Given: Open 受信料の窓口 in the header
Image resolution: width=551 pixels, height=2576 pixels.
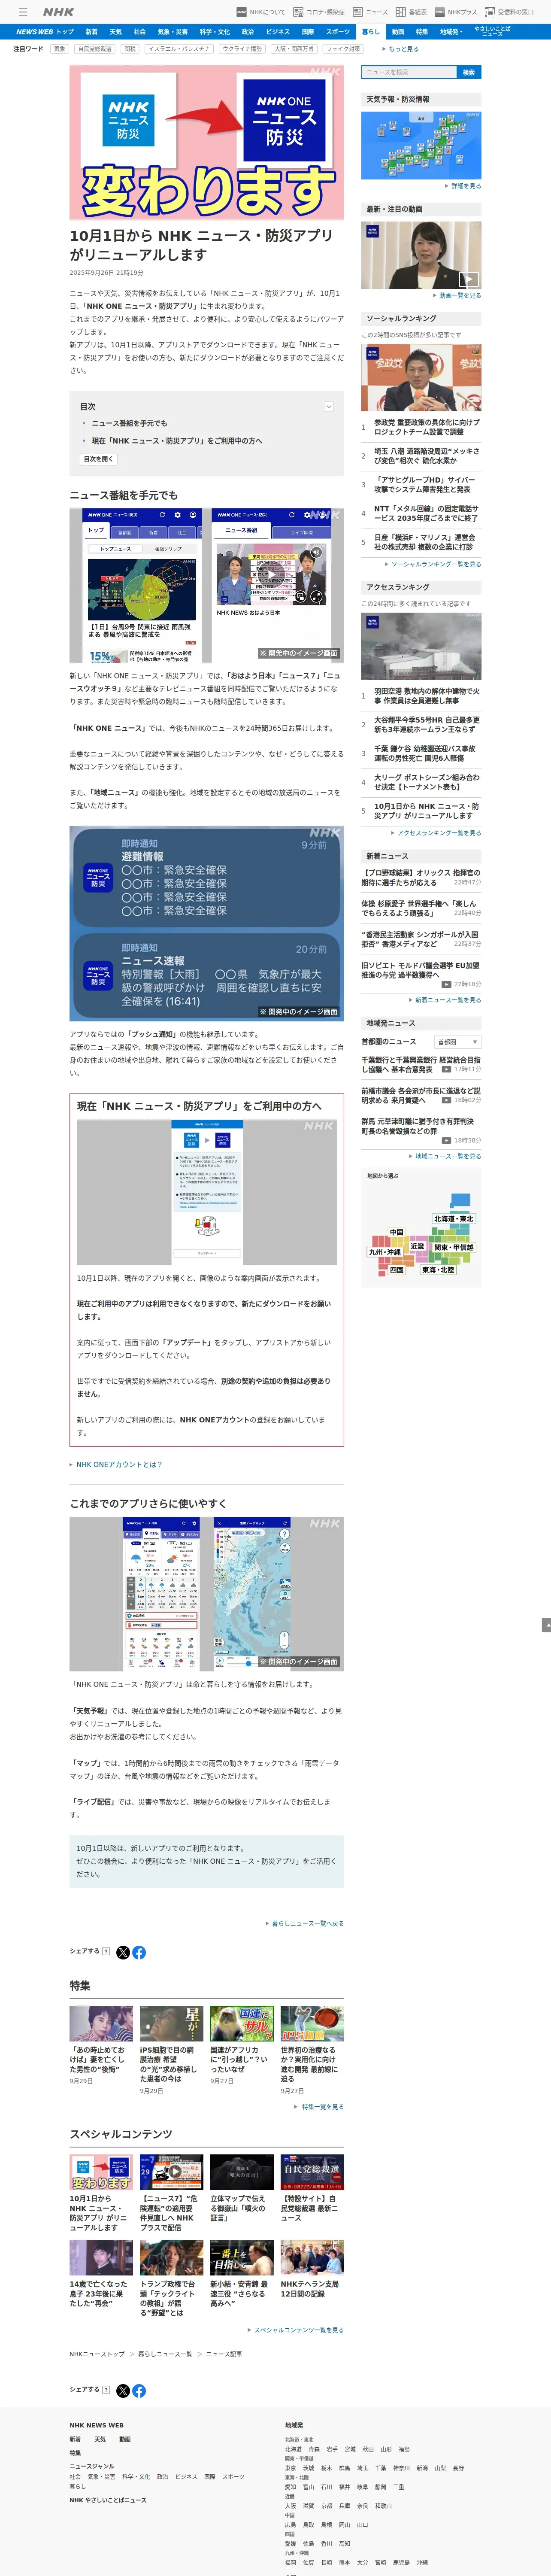Looking at the screenshot, I should (x=509, y=12).
